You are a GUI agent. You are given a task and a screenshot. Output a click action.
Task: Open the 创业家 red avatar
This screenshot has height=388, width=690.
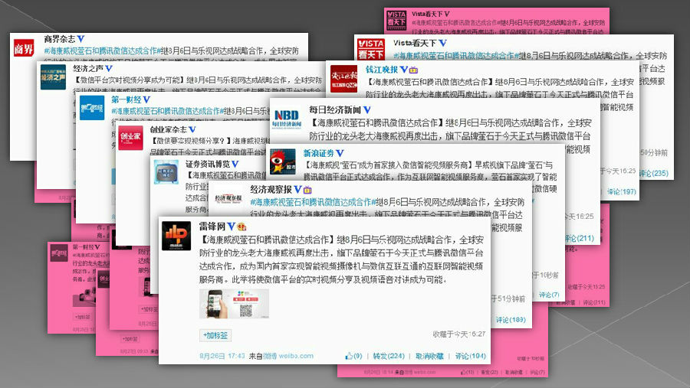click(x=130, y=138)
